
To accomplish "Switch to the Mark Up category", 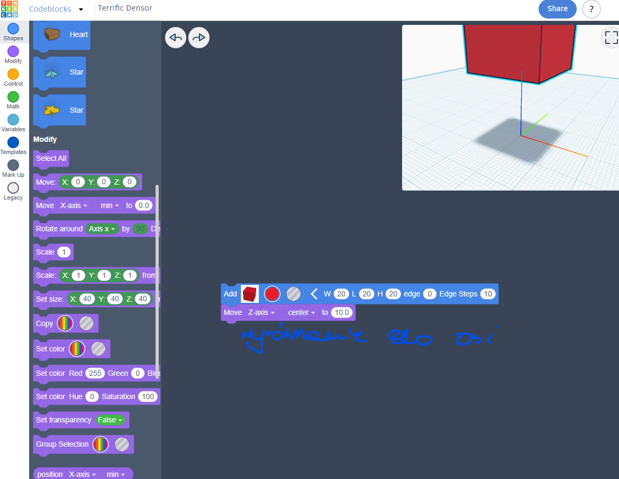I will pyautogui.click(x=13, y=165).
